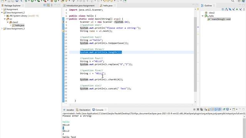This screenshot has height=138, width=246.
Task: Collapse main method fold at line 7
Action: point(68,19)
